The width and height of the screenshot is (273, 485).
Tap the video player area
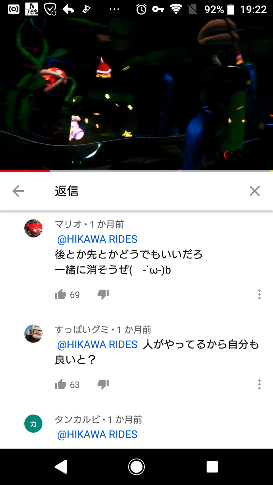[x=136, y=94]
